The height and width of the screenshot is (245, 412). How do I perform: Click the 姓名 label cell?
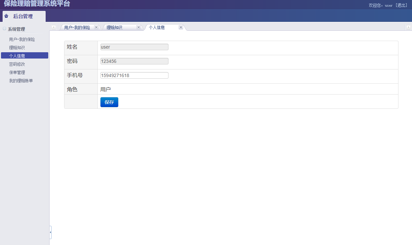click(x=81, y=48)
